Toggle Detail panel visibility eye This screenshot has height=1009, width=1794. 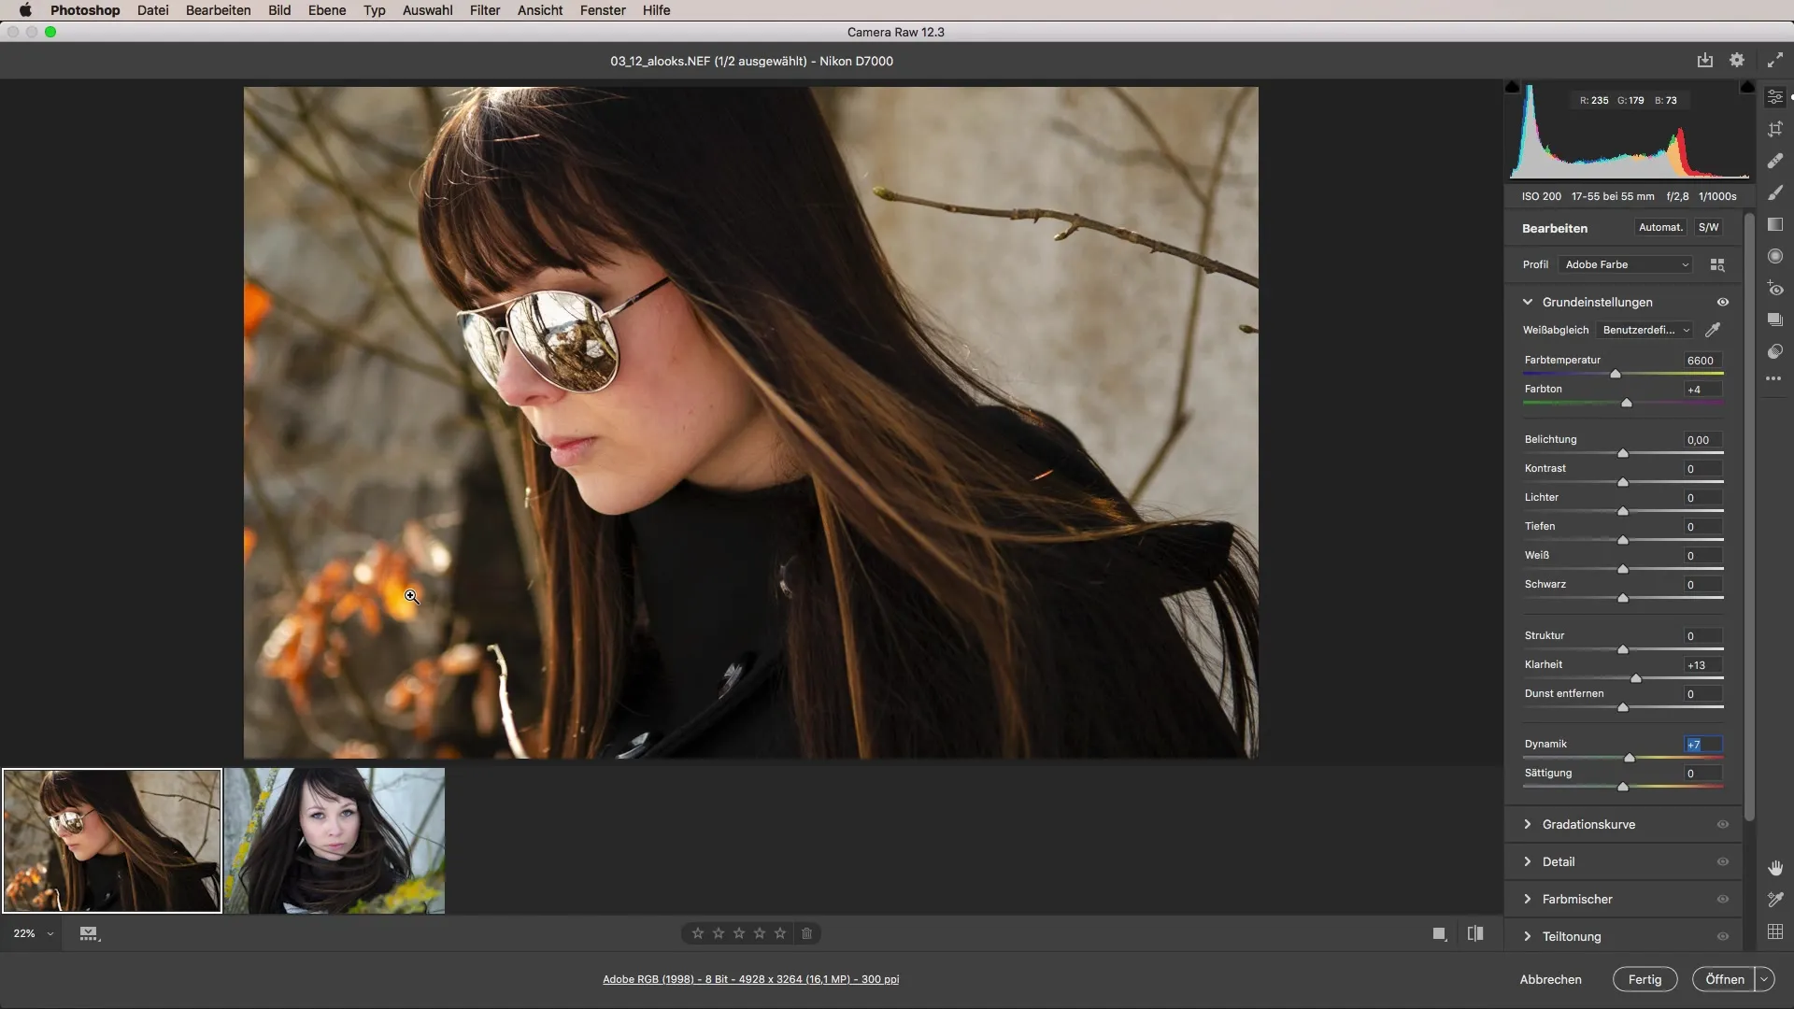pyautogui.click(x=1723, y=861)
